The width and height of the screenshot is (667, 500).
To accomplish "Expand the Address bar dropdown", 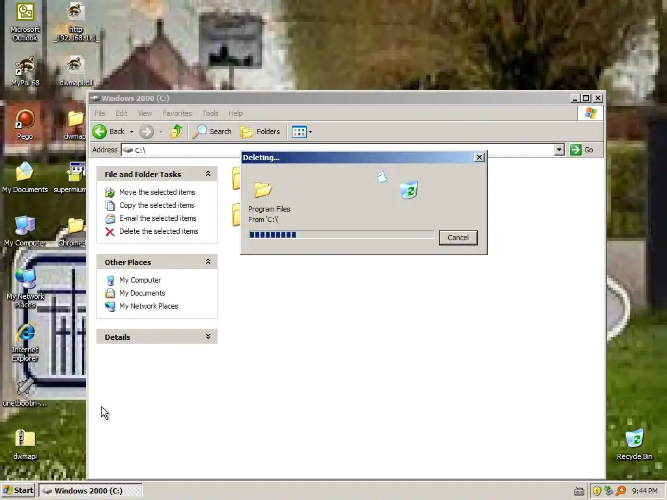I will coord(560,150).
